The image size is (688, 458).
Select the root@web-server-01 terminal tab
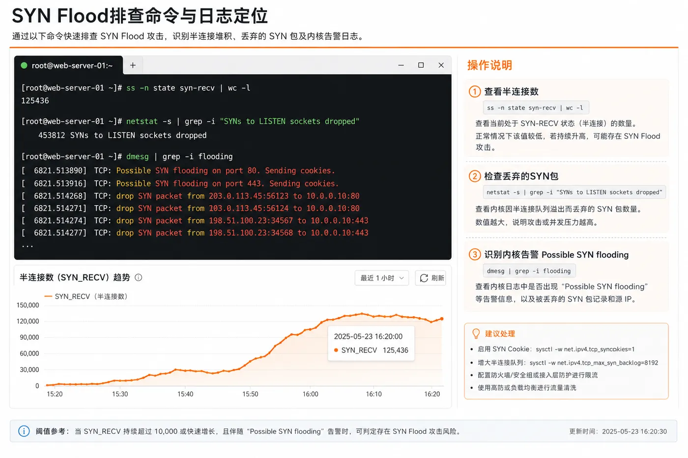[x=69, y=65]
